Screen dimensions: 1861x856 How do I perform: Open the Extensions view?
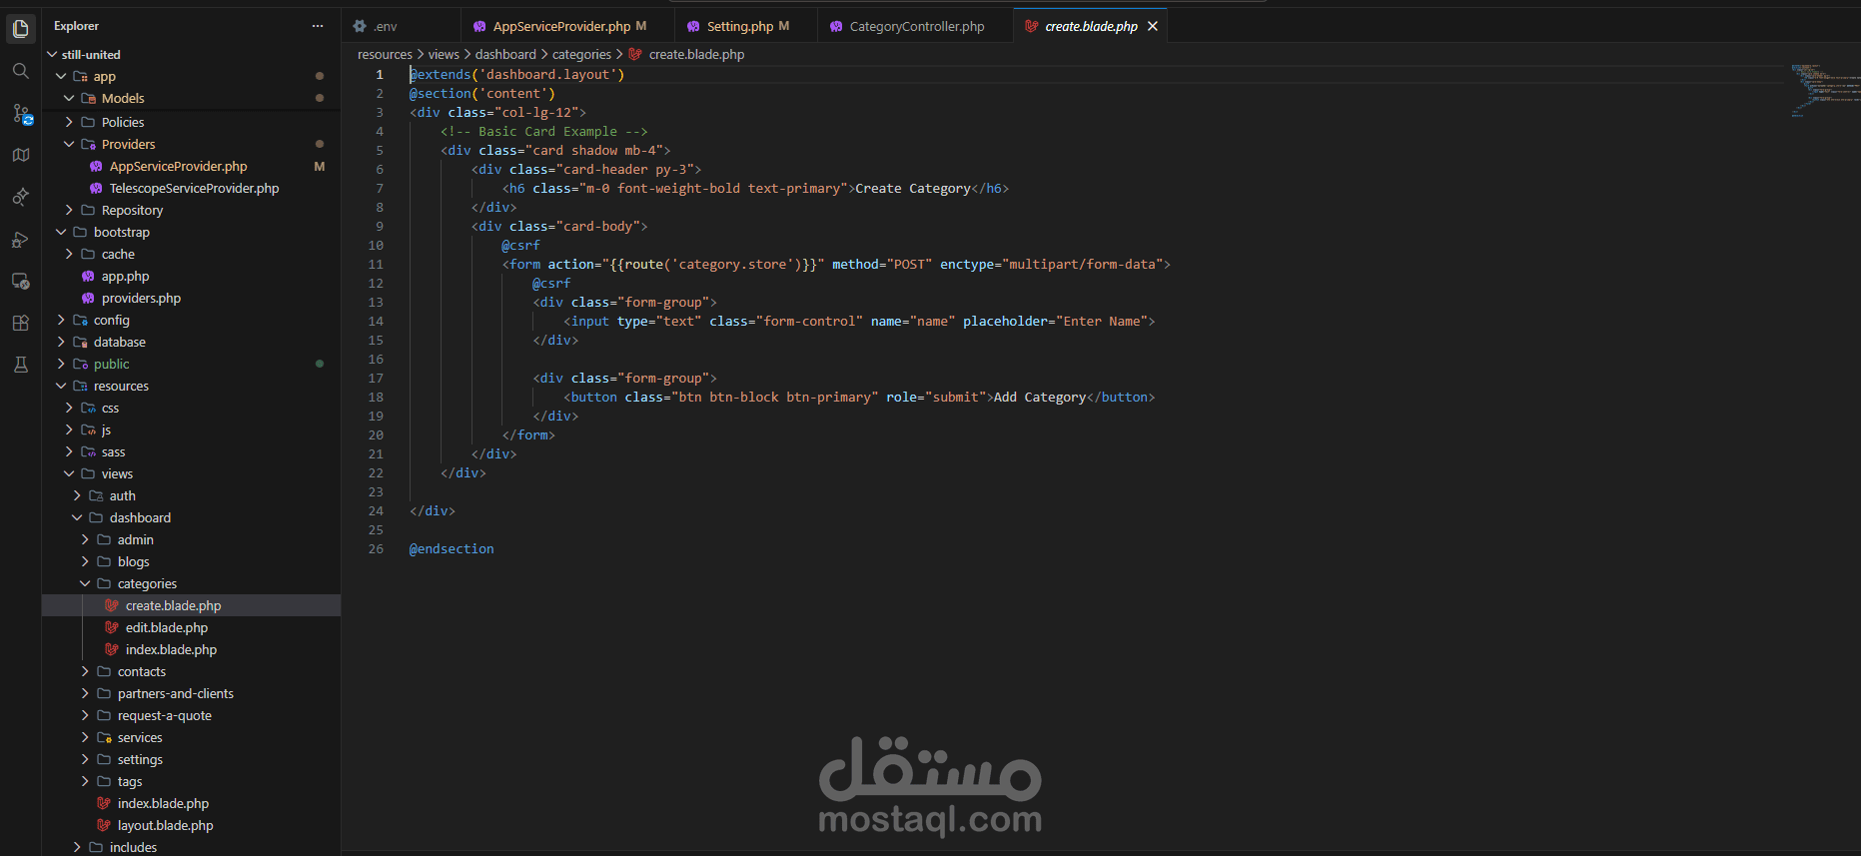click(x=20, y=323)
